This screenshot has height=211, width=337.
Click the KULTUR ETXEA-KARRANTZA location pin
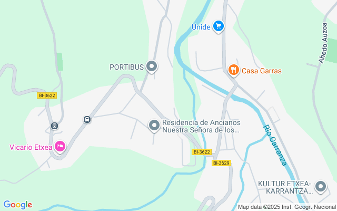pos(321,187)
